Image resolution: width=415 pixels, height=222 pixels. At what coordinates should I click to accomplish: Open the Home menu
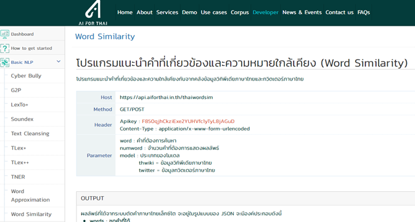125,12
